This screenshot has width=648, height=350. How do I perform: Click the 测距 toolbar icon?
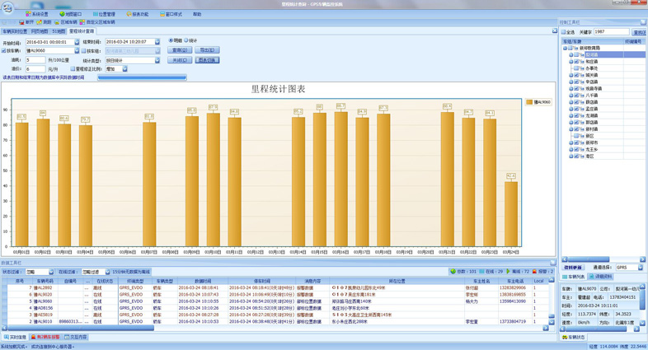tap(40, 22)
